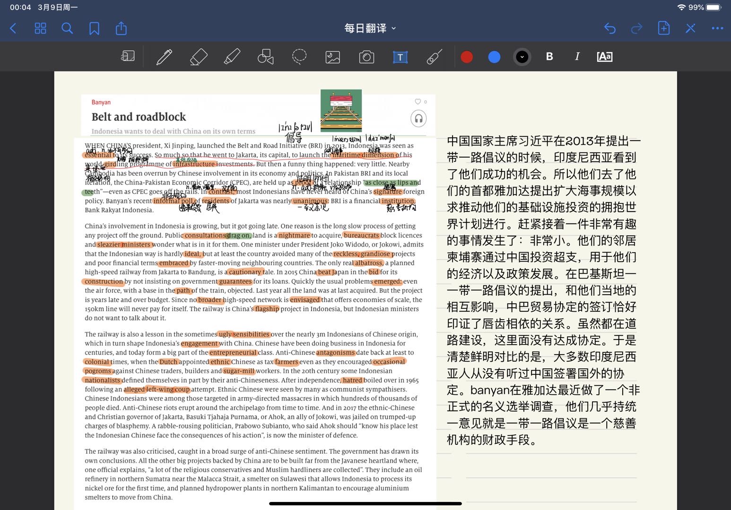This screenshot has height=510, width=731.
Task: Select the zoom window tool
Action: pyautogui.click(x=128, y=57)
